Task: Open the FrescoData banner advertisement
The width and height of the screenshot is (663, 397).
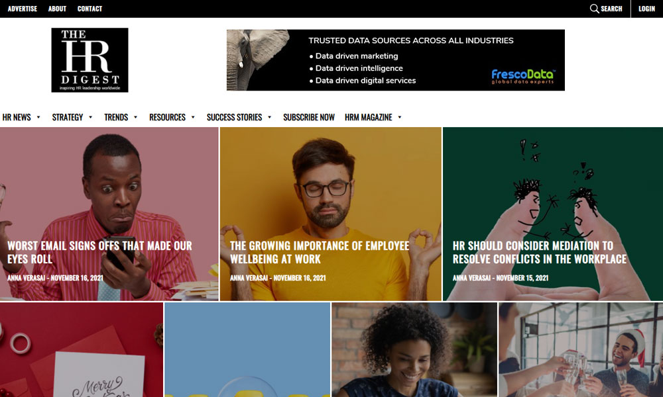Action: (395, 60)
